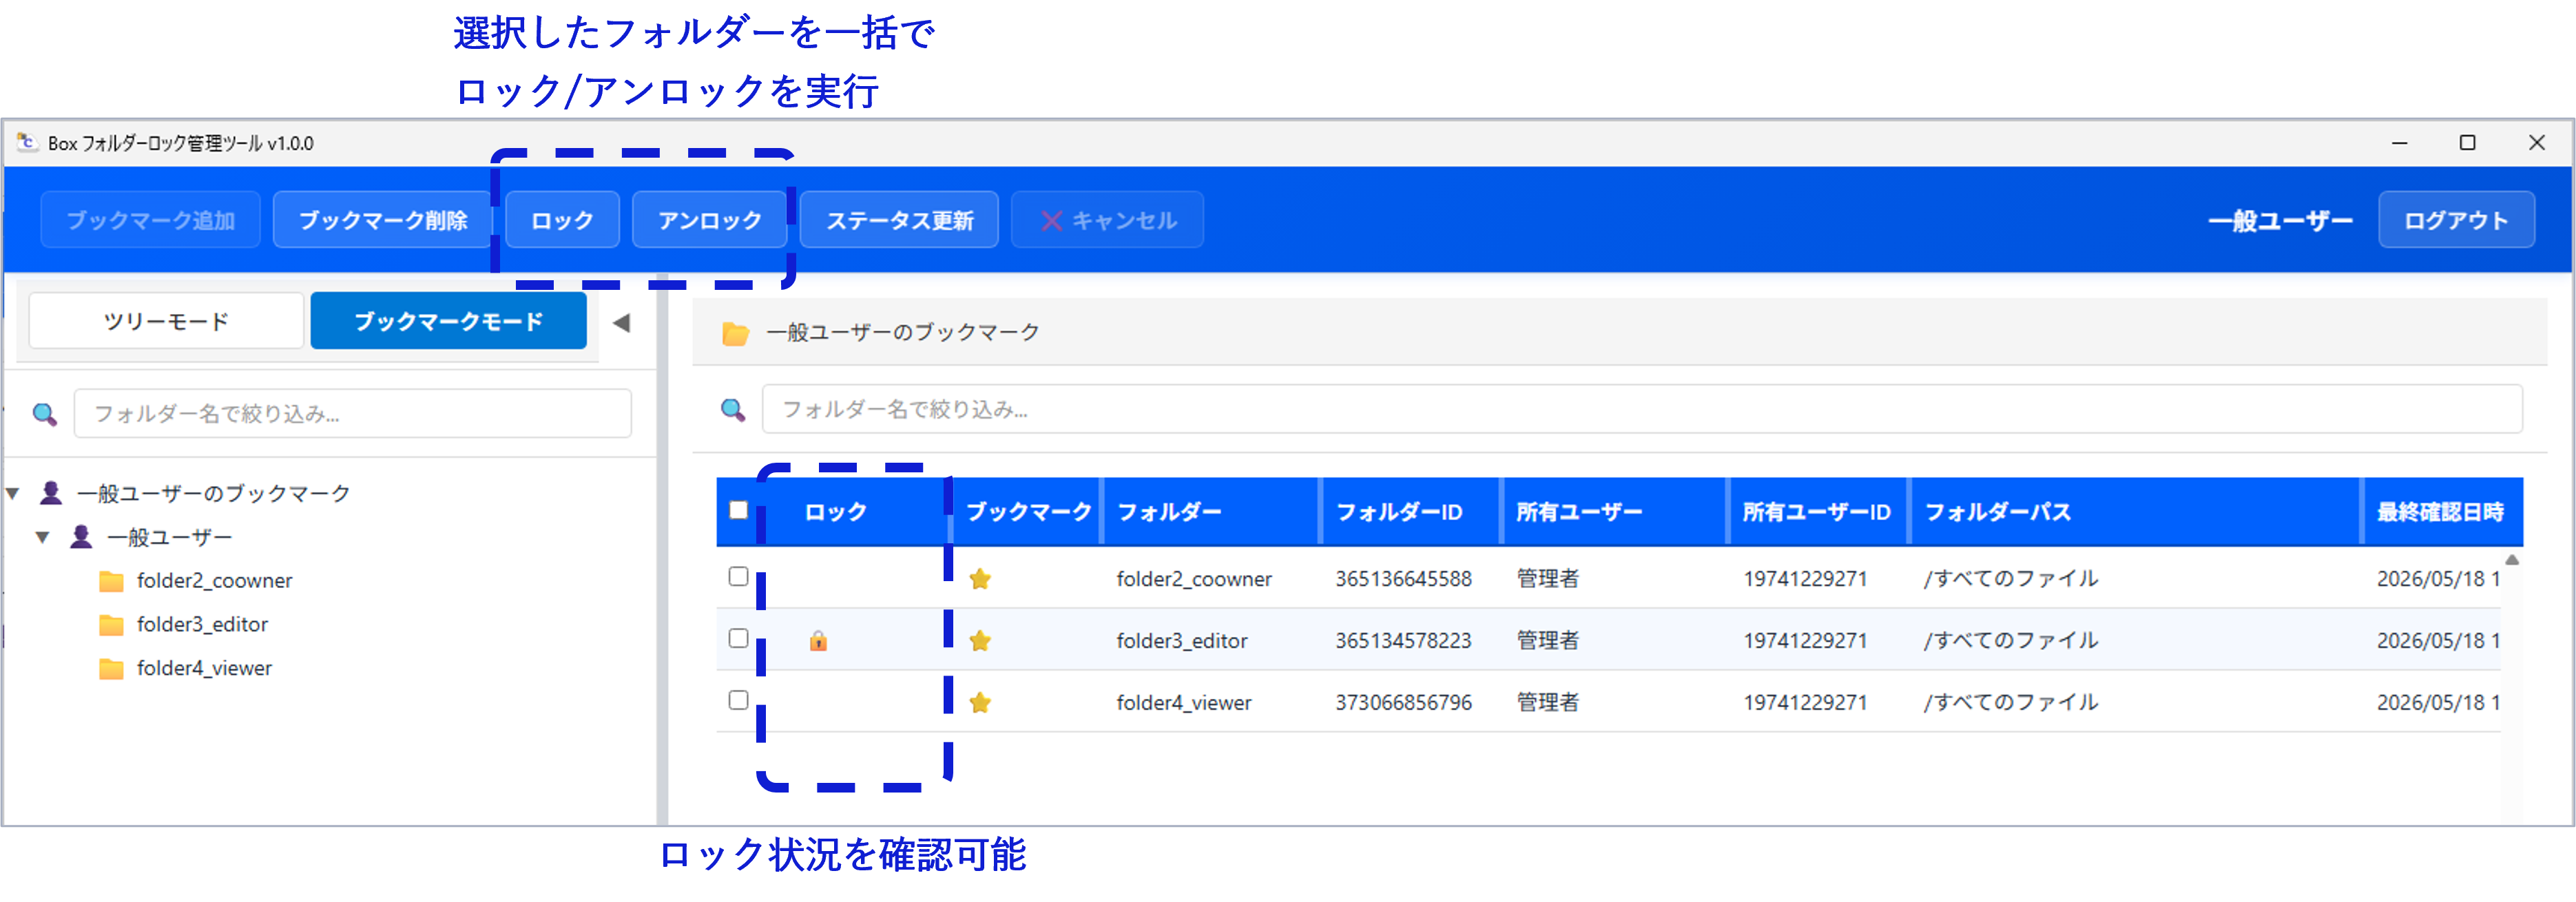Collapse 一般ユーザーのブックマーク tree root
Image resolution: width=2576 pixels, height=902 pixels.
[13, 493]
